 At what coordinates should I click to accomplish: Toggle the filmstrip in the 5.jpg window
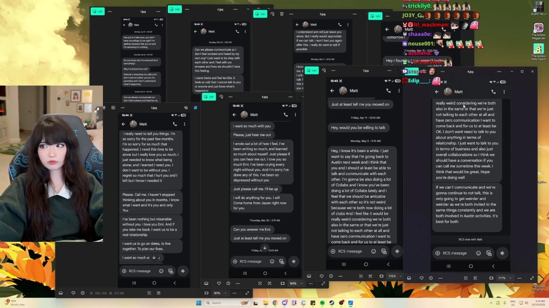tap(60, 293)
